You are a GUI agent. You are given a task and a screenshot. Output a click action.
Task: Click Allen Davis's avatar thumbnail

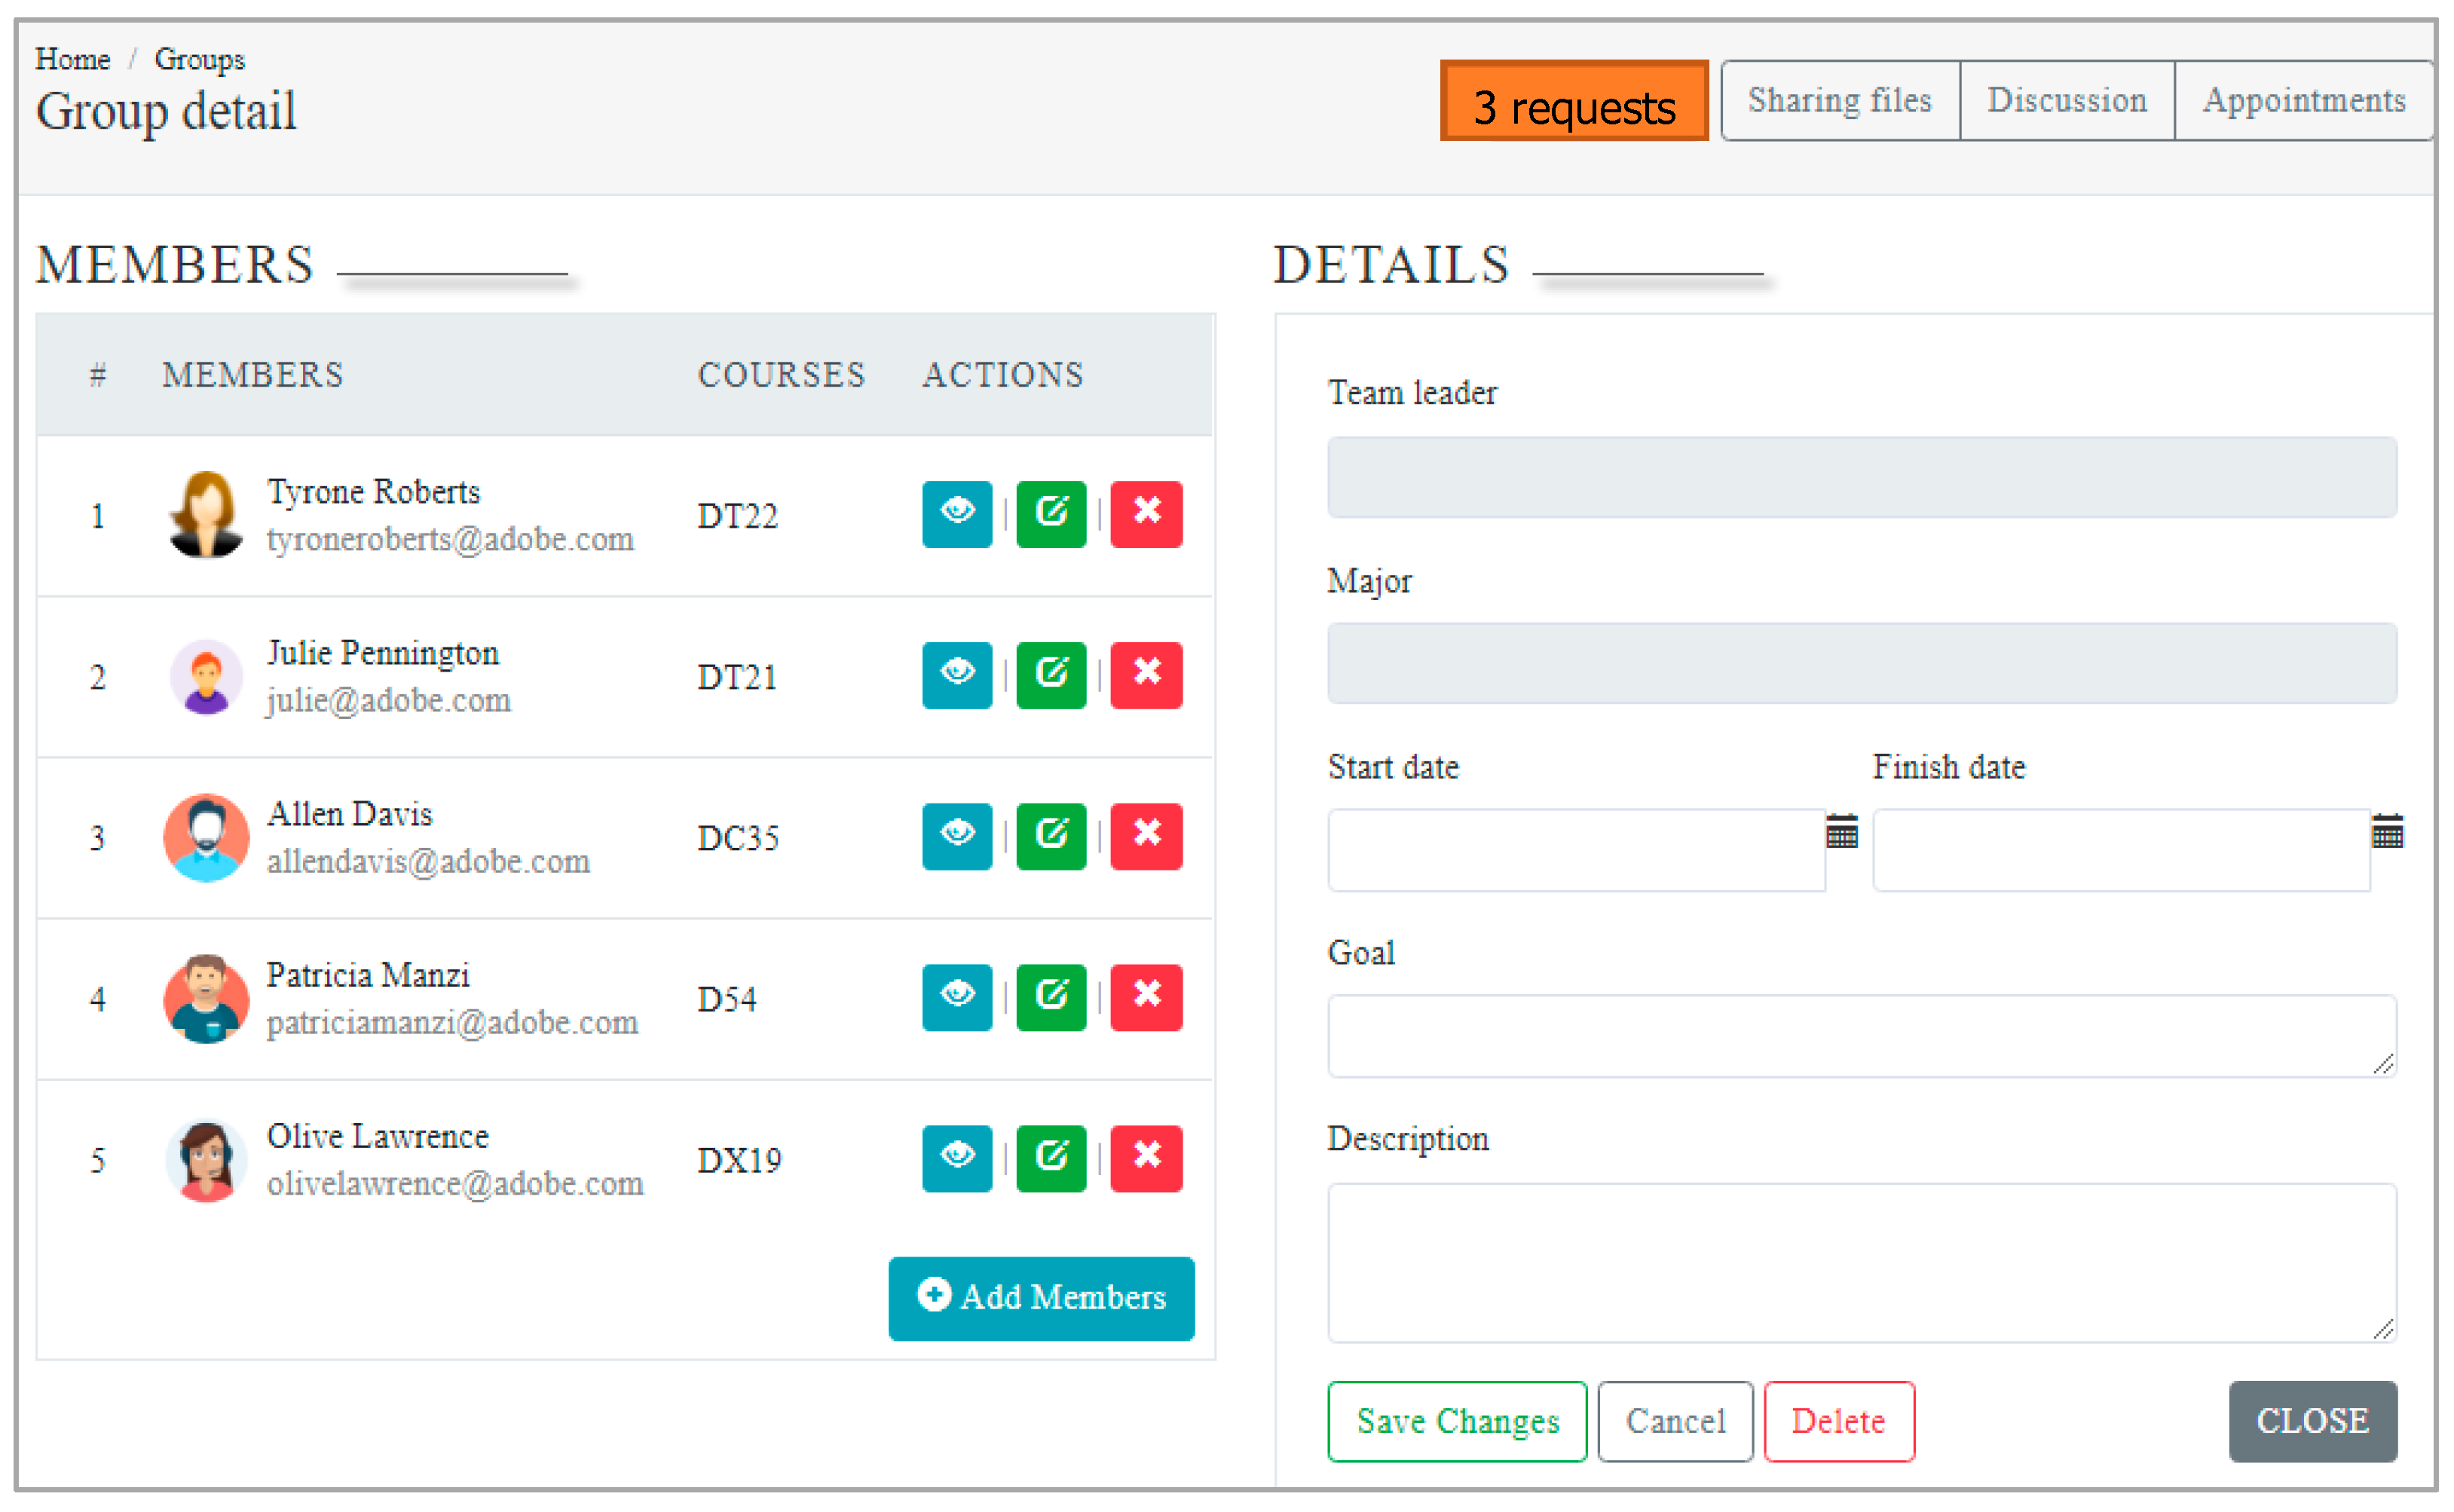206,837
